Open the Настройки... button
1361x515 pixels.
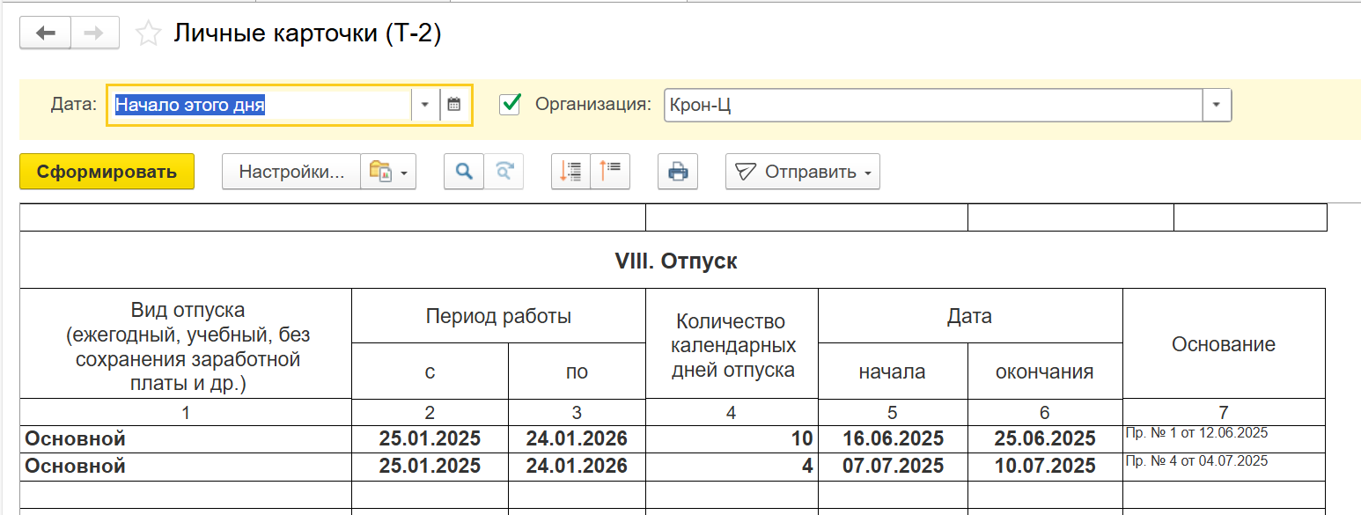[x=291, y=172]
